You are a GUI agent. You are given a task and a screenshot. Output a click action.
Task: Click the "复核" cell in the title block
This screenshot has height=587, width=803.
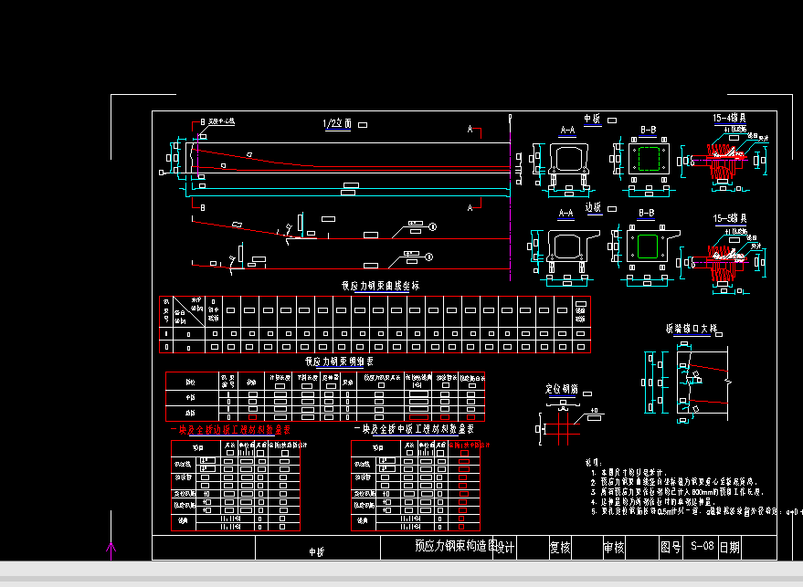560,548
